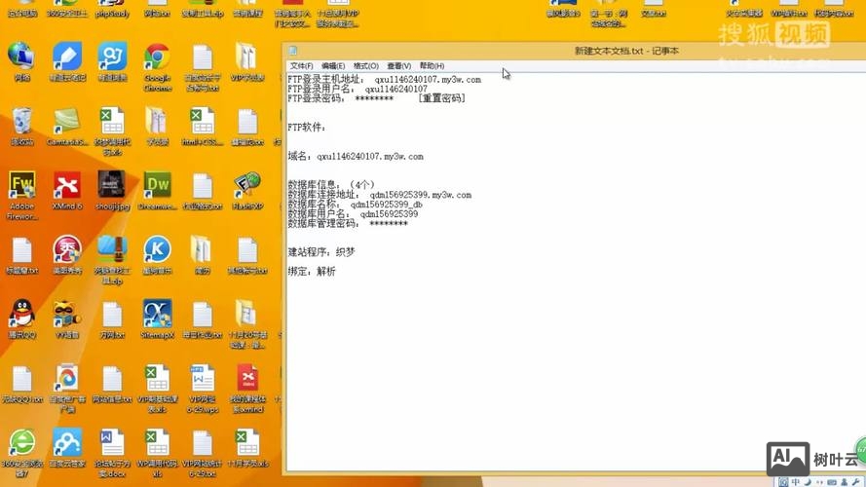Open the 360 browser green e shortcut
Image resolution: width=866 pixels, height=487 pixels.
[x=21, y=453]
